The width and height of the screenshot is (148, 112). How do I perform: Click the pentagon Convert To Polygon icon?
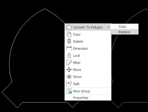click(x=69, y=27)
